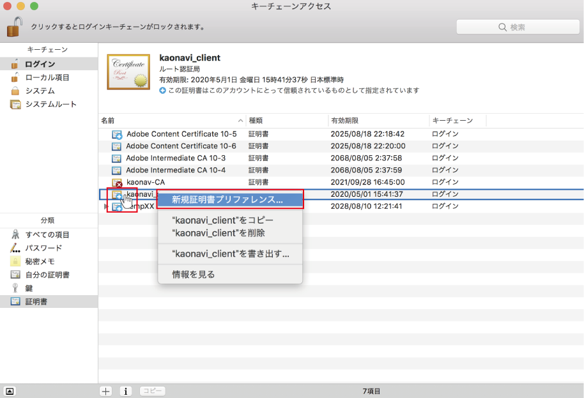584x398 pixels.
Task: Select the Adobe Intermediate CA 10-4 row name
Action: coord(176,170)
